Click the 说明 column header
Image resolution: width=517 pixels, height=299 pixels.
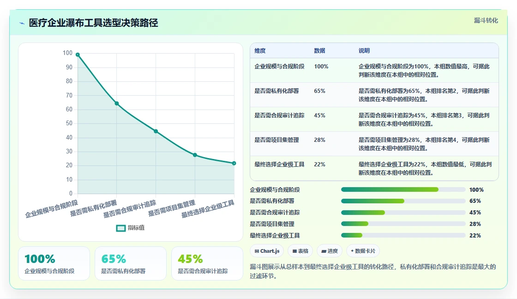point(364,51)
